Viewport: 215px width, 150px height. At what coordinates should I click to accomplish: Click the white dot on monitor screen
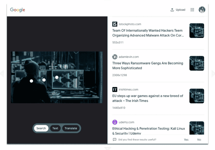57,77
